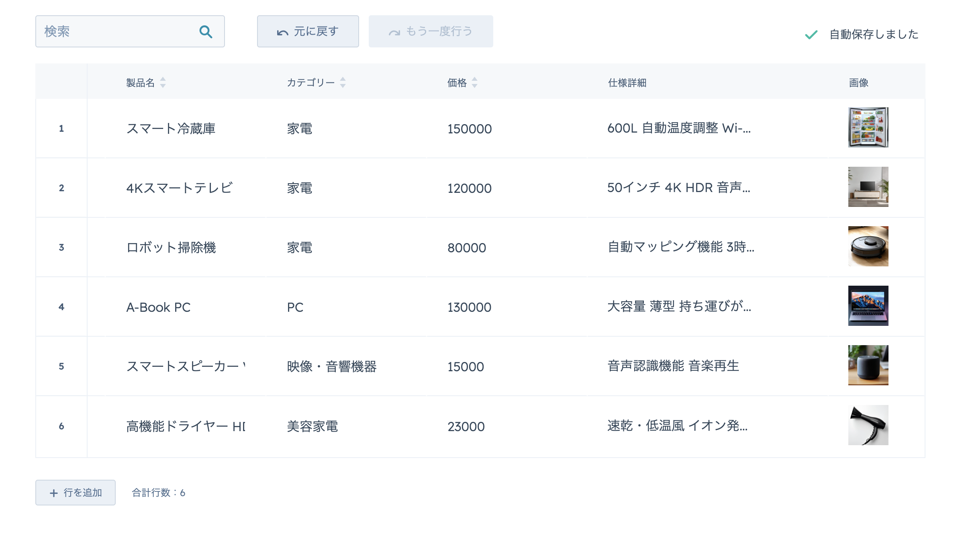Open the A-Book PC laptop thumbnail
Screen dimensions: 964x540
pos(868,306)
